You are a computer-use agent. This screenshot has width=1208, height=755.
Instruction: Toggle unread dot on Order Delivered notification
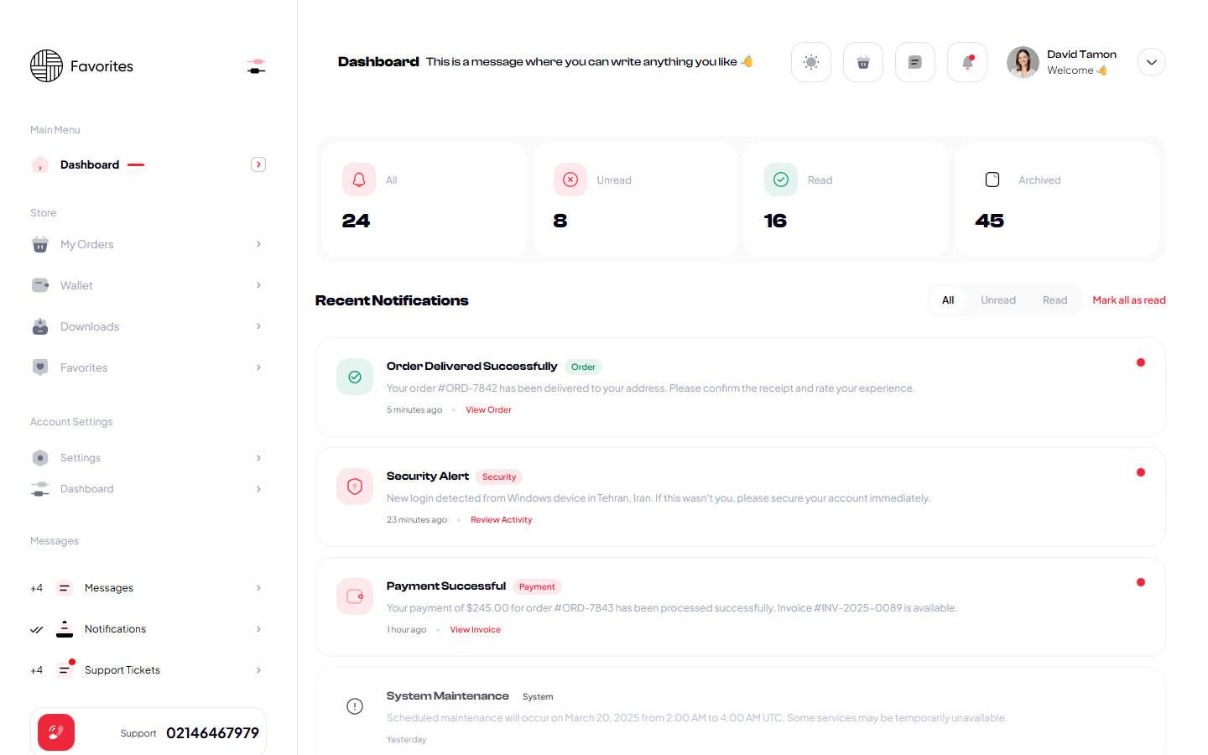[1140, 362]
